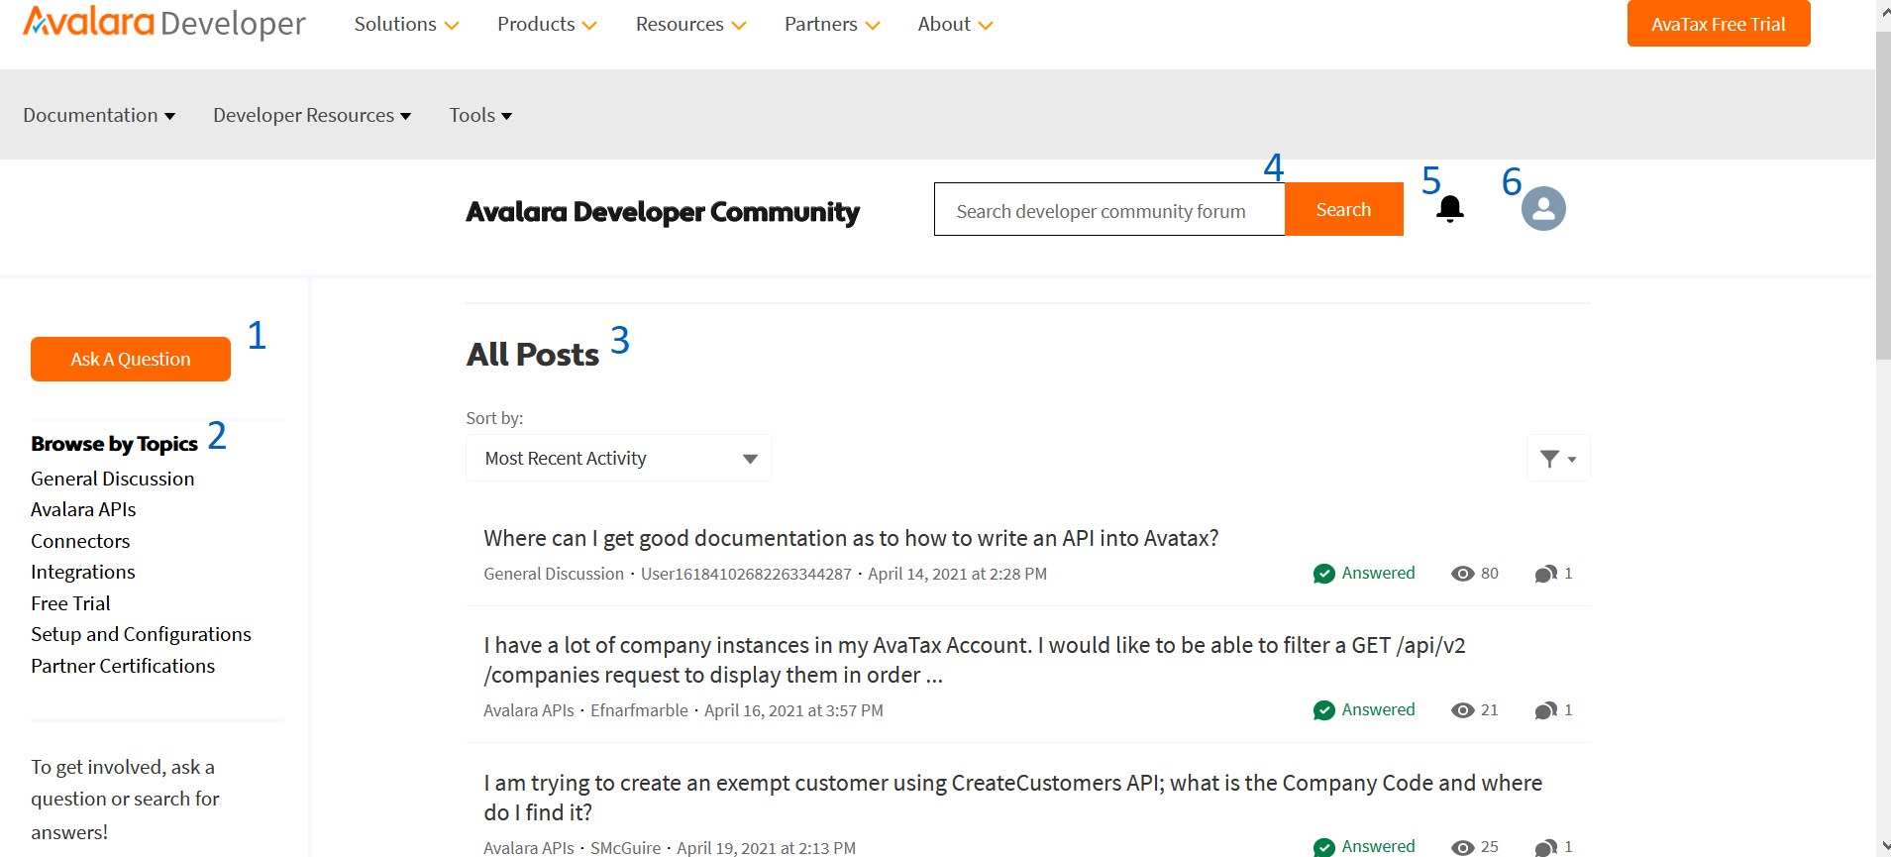The image size is (1891, 857).
Task: Expand the Most Recent Activity sort dropdown
Action: tap(618, 459)
